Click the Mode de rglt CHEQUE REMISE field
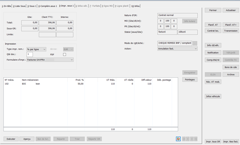This screenshot has height=145, width=240. 175,43
